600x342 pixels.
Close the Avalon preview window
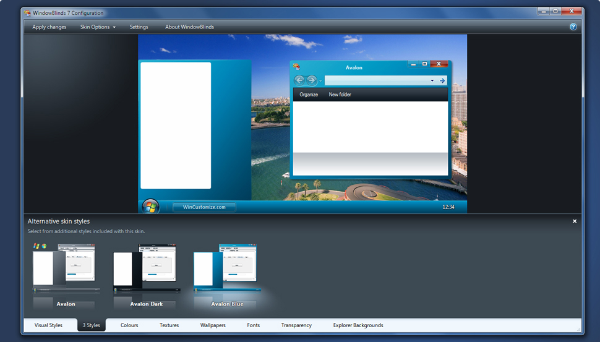(x=439, y=64)
